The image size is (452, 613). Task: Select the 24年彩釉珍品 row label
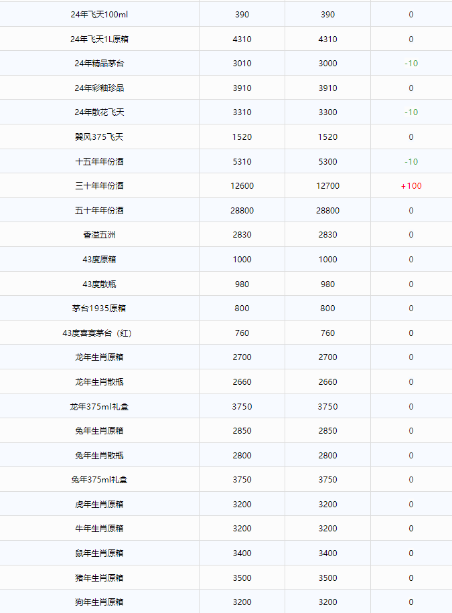[99, 88]
